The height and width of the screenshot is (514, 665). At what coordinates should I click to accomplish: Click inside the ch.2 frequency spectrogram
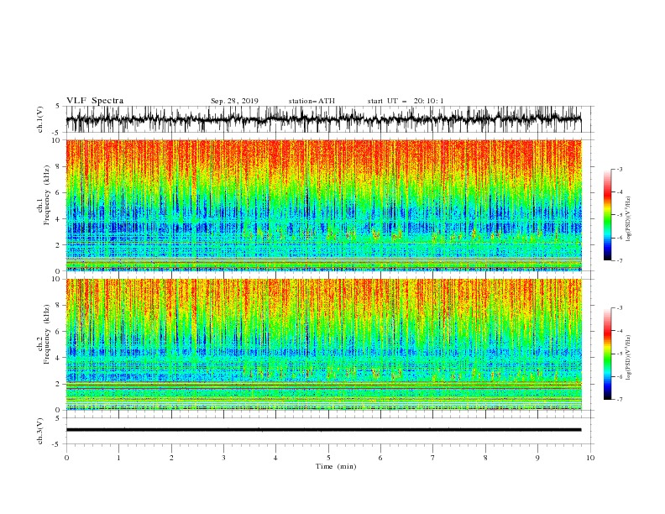coord(324,344)
